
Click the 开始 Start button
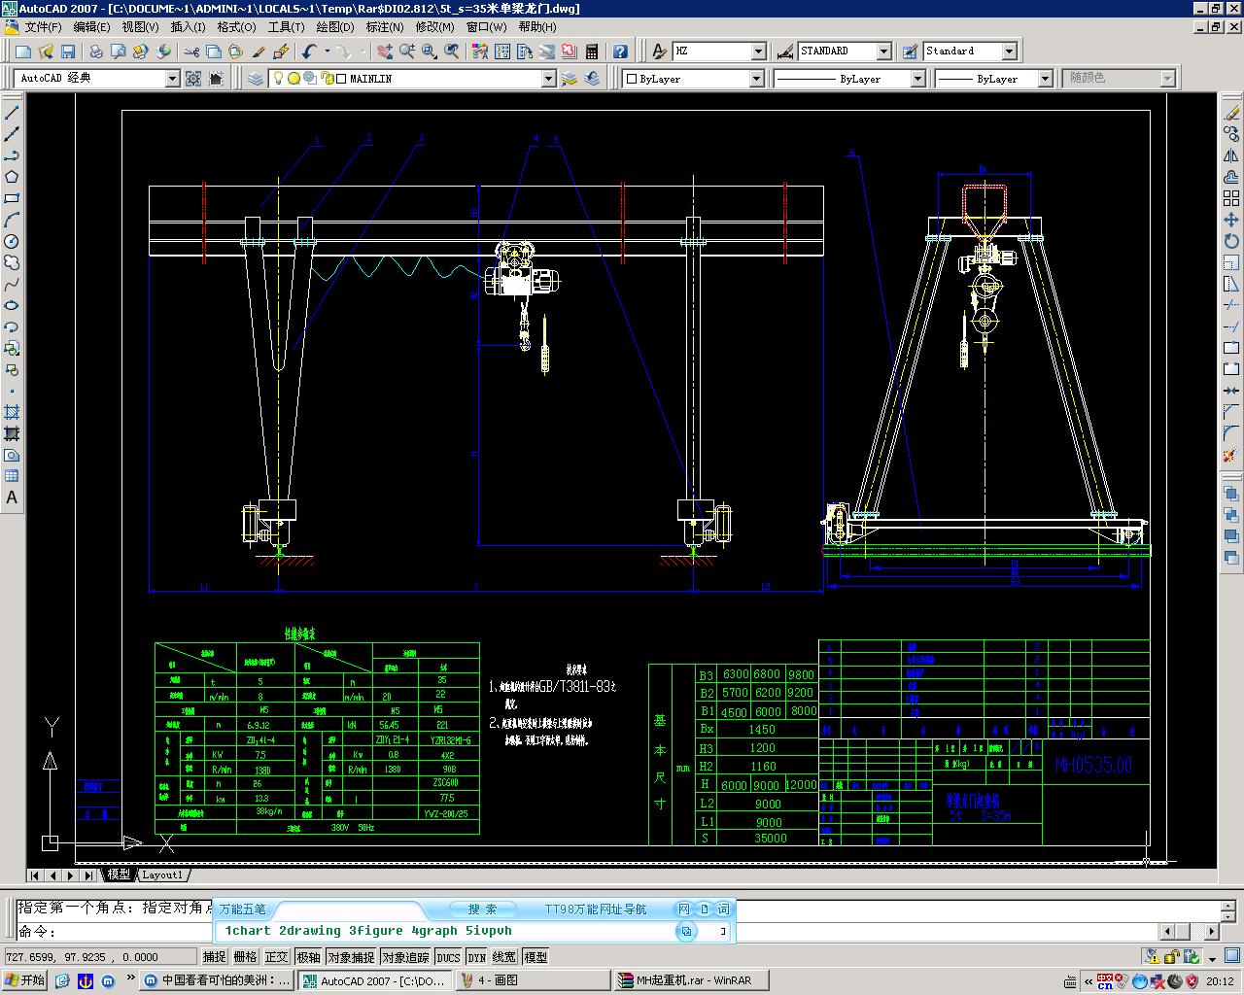[24, 980]
